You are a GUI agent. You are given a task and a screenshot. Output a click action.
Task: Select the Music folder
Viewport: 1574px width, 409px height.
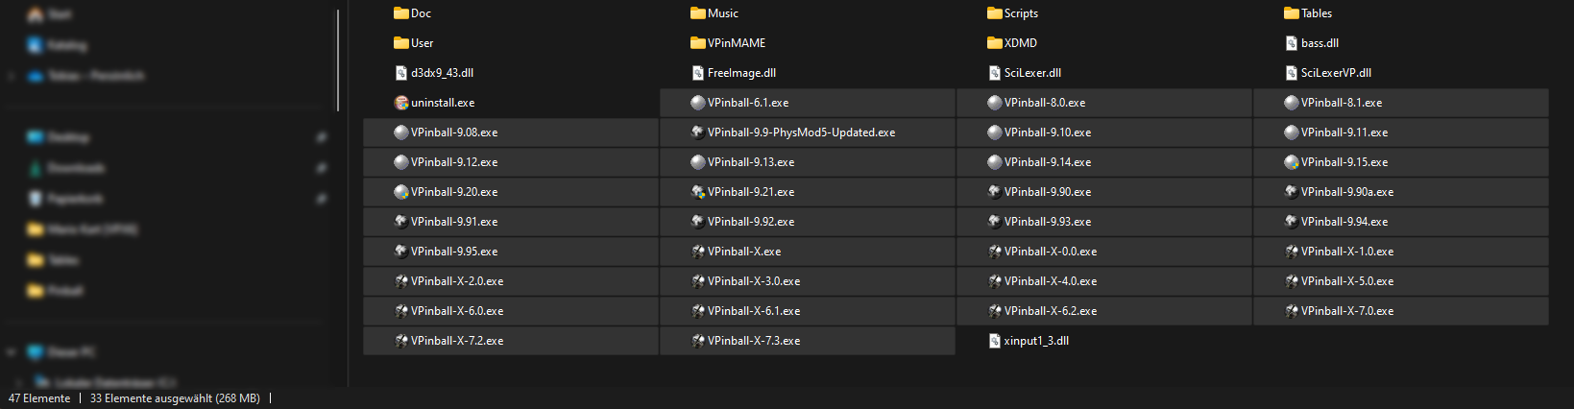pyautogui.click(x=714, y=13)
